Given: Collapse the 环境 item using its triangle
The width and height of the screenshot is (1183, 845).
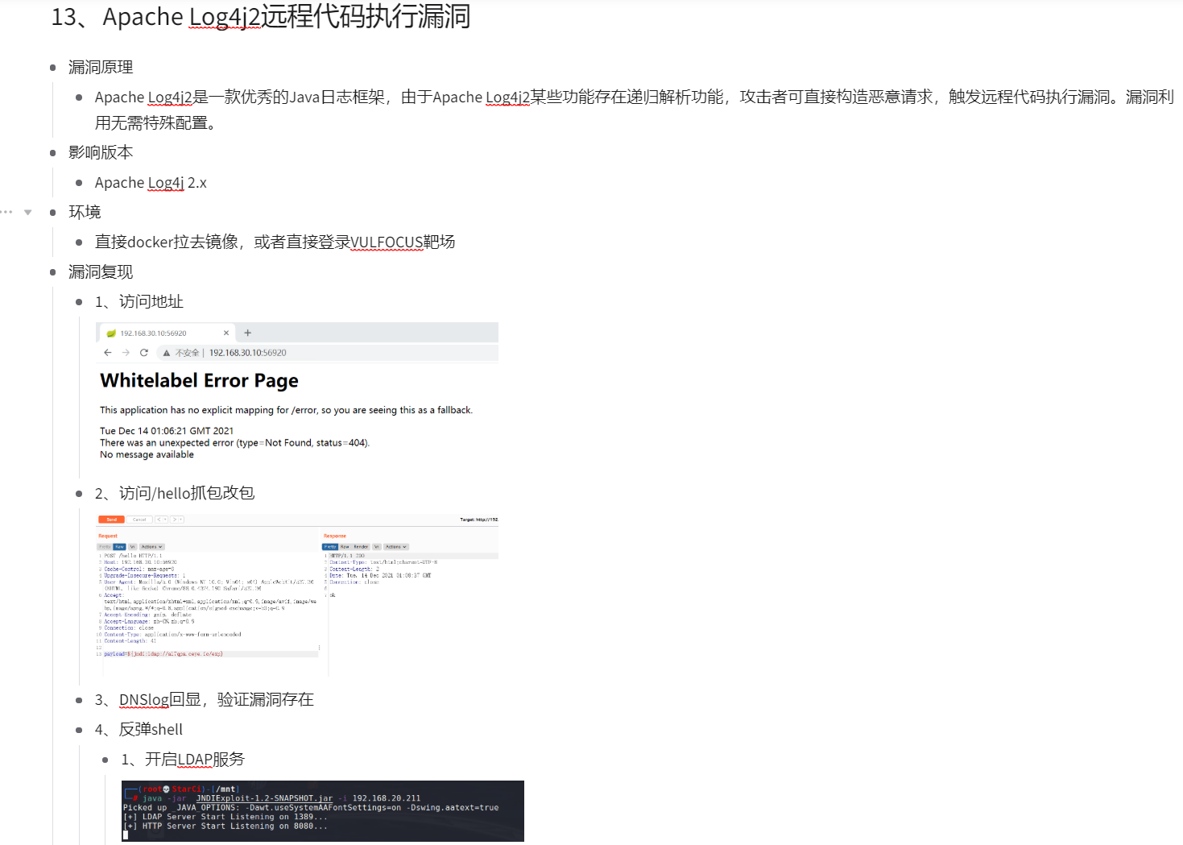Looking at the screenshot, I should 28,213.
